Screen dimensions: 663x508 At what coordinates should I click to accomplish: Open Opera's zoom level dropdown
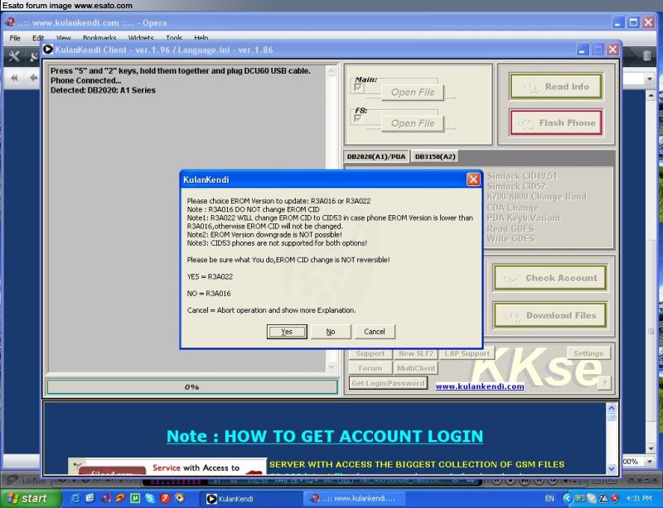650,462
